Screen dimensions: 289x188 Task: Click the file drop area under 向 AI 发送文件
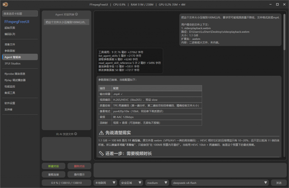click(x=66, y=149)
